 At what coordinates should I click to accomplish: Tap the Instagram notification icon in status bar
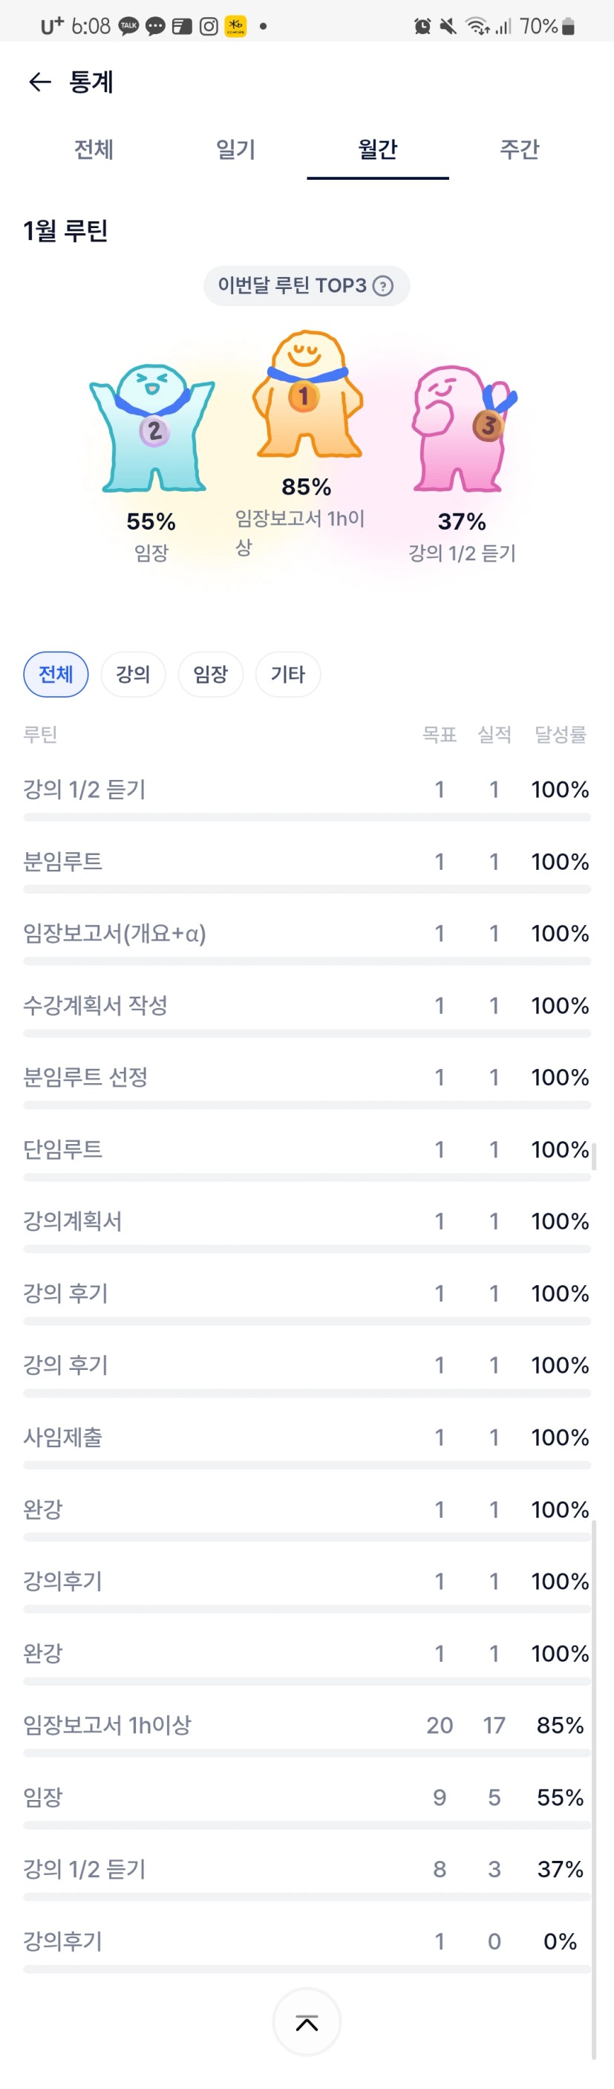209,26
